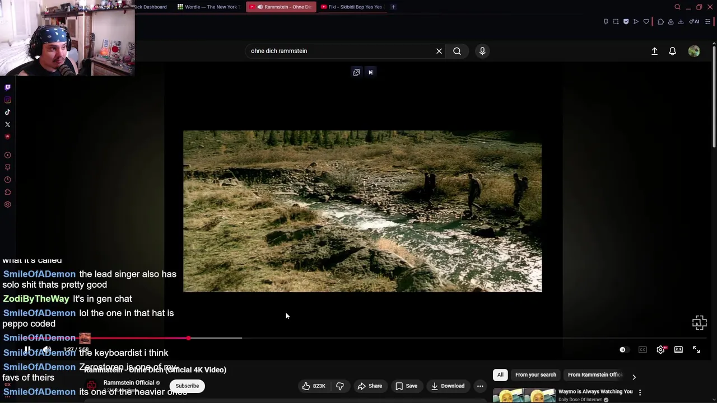Search with YouTube voice microphone button
This screenshot has height=403, width=717.
(482, 51)
